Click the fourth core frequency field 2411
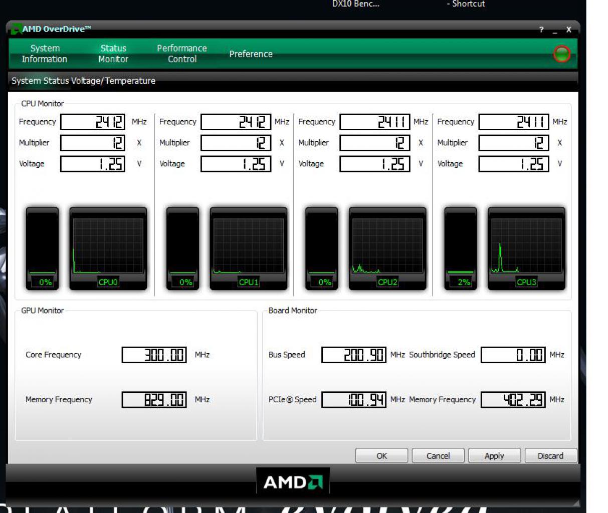 (514, 122)
